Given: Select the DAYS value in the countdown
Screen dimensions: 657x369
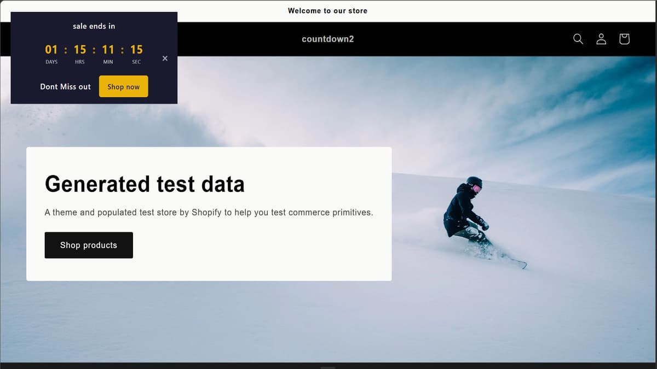Looking at the screenshot, I should click(51, 49).
